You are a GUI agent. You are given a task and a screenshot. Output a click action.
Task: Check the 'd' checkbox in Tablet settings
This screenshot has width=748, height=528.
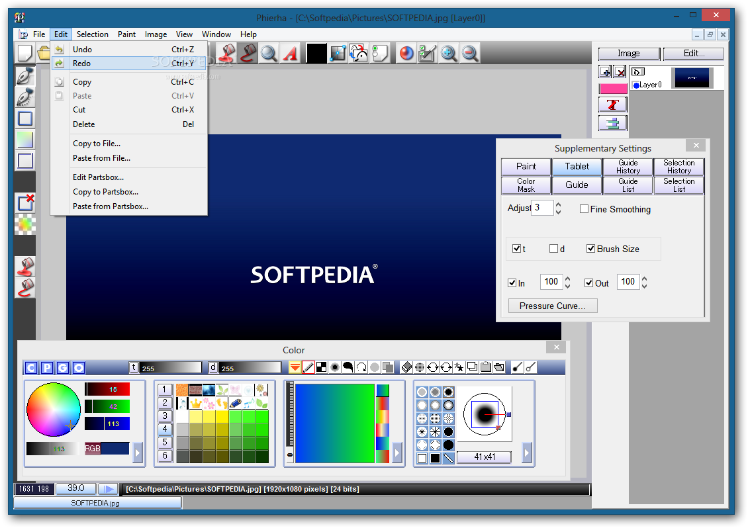(x=553, y=249)
